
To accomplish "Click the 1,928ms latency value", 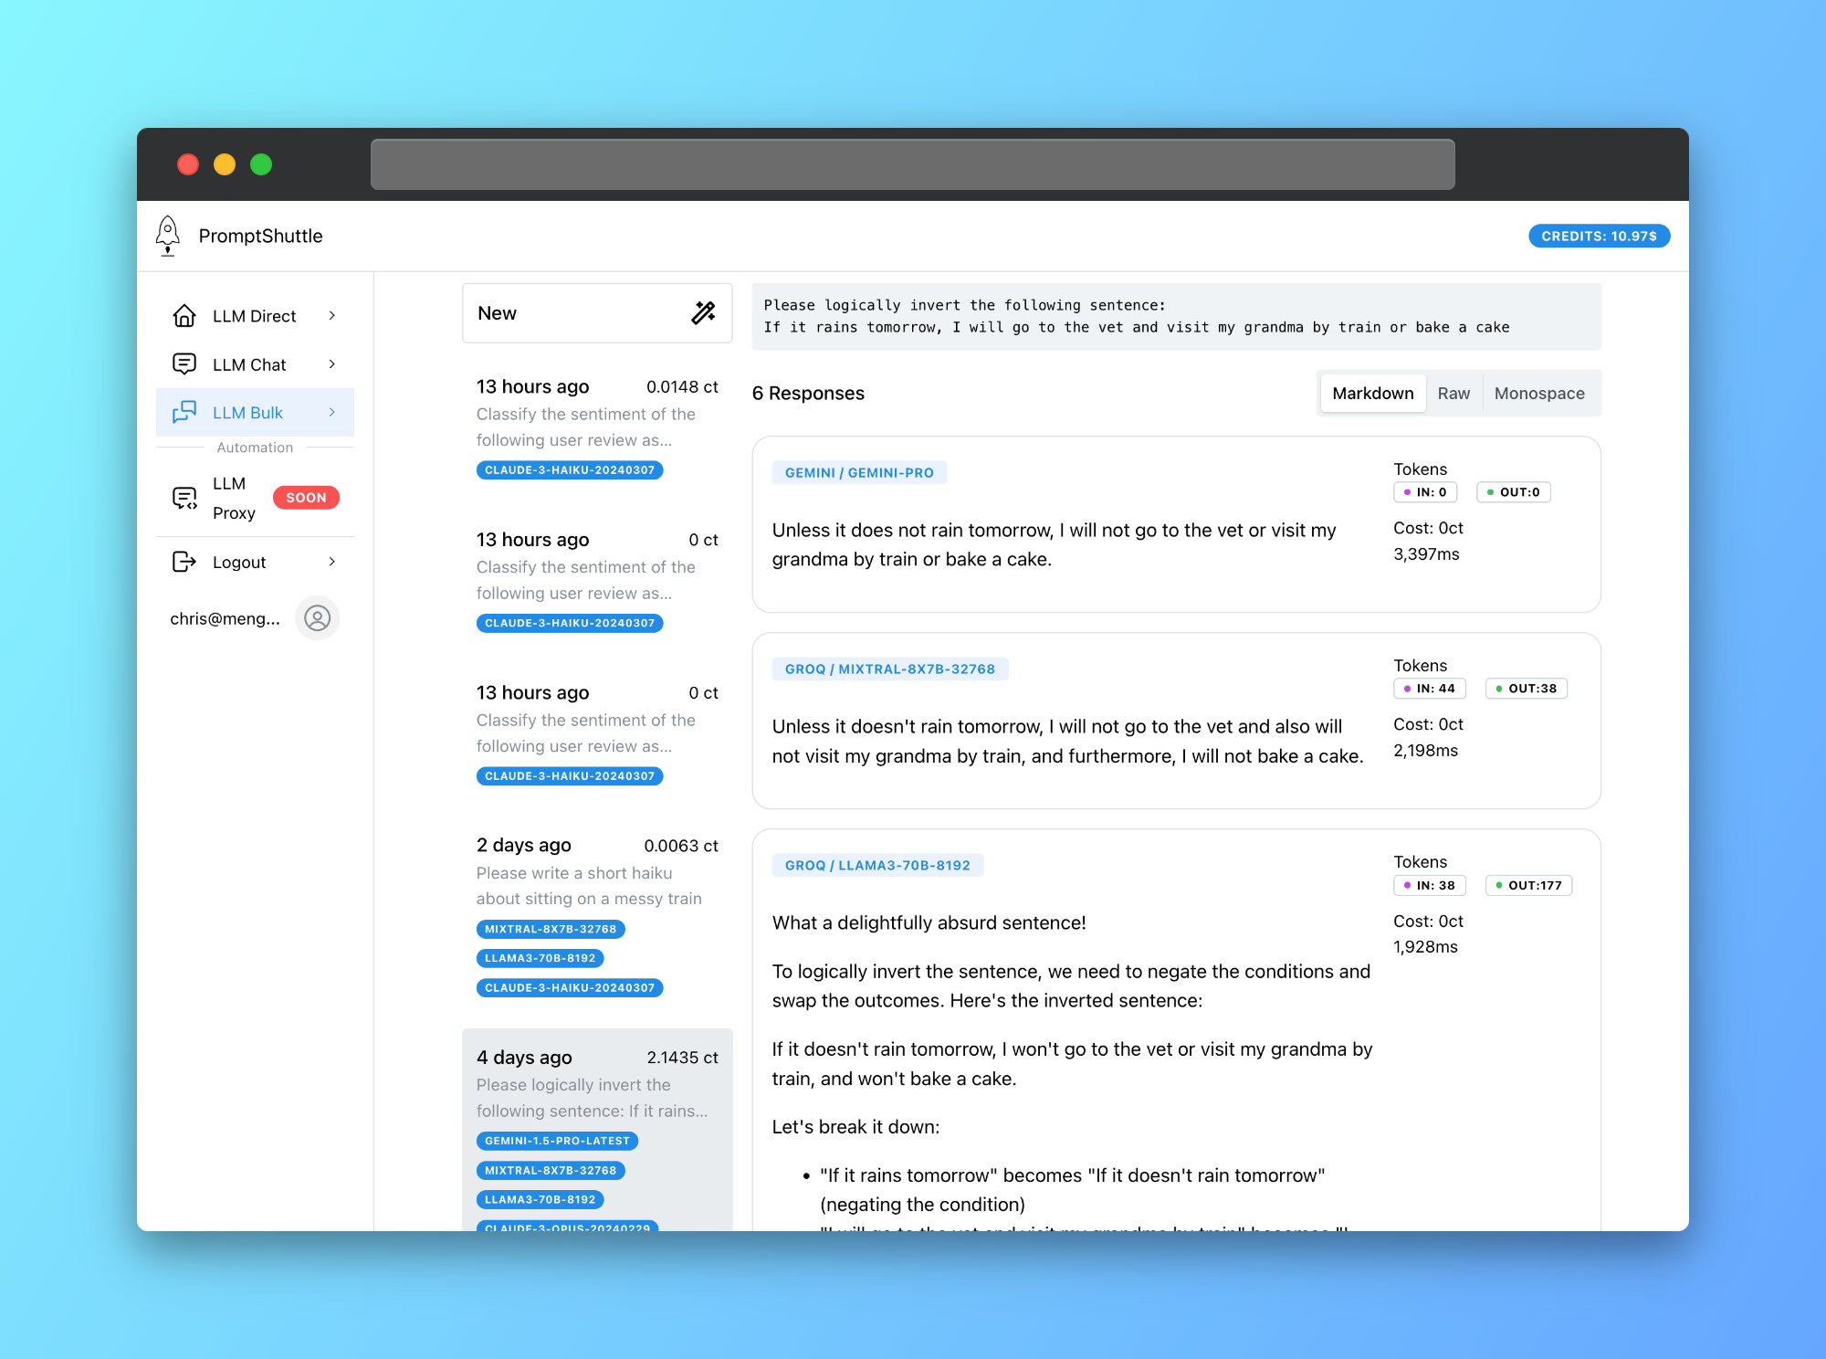I will [1426, 947].
